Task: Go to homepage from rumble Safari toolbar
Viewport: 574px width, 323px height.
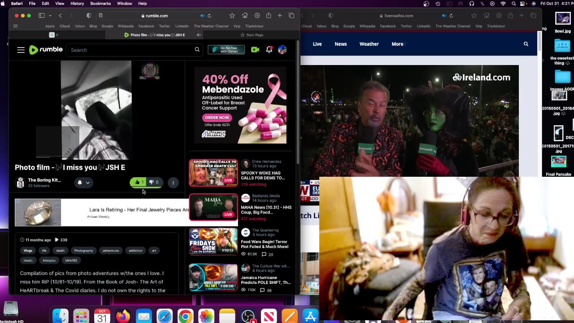Action: (244, 16)
